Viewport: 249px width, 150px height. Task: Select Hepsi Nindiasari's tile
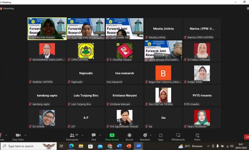[x=202, y=118]
